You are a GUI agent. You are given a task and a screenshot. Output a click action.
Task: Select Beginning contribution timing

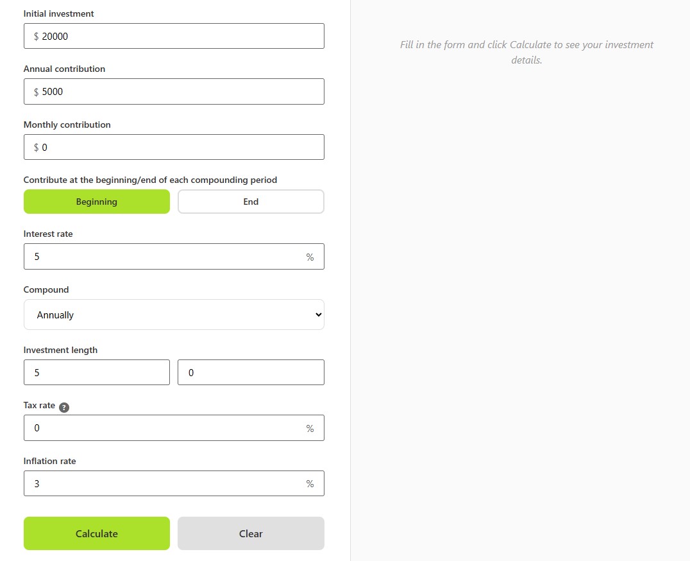96,201
